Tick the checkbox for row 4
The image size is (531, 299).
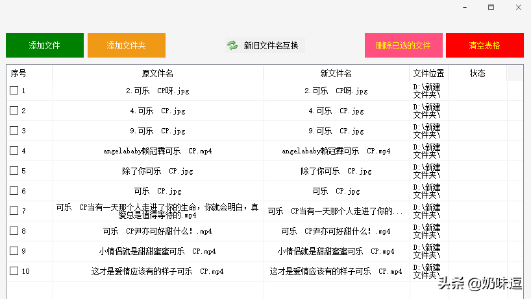tap(14, 150)
